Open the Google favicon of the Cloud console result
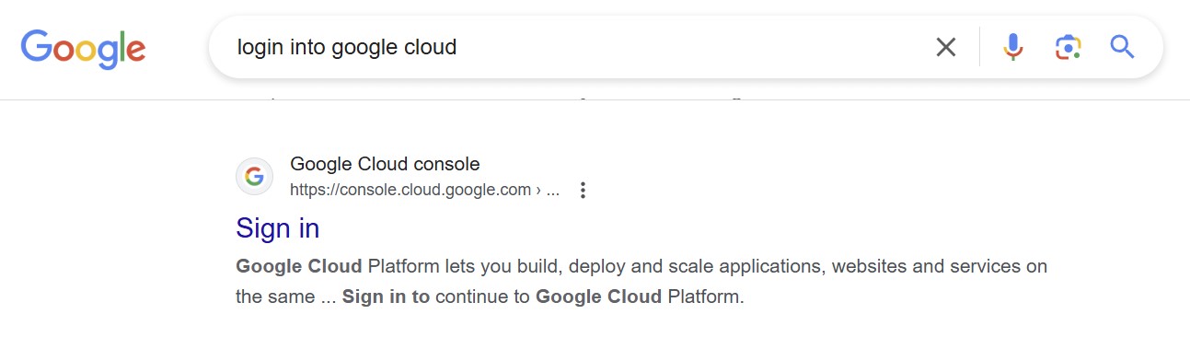 coord(255,177)
